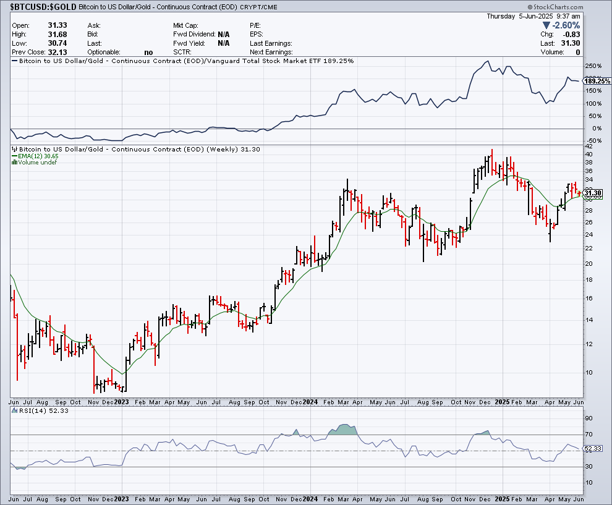Click the bold 2025 label below the RSI panel
The width and height of the screenshot is (612, 505).
(x=503, y=499)
